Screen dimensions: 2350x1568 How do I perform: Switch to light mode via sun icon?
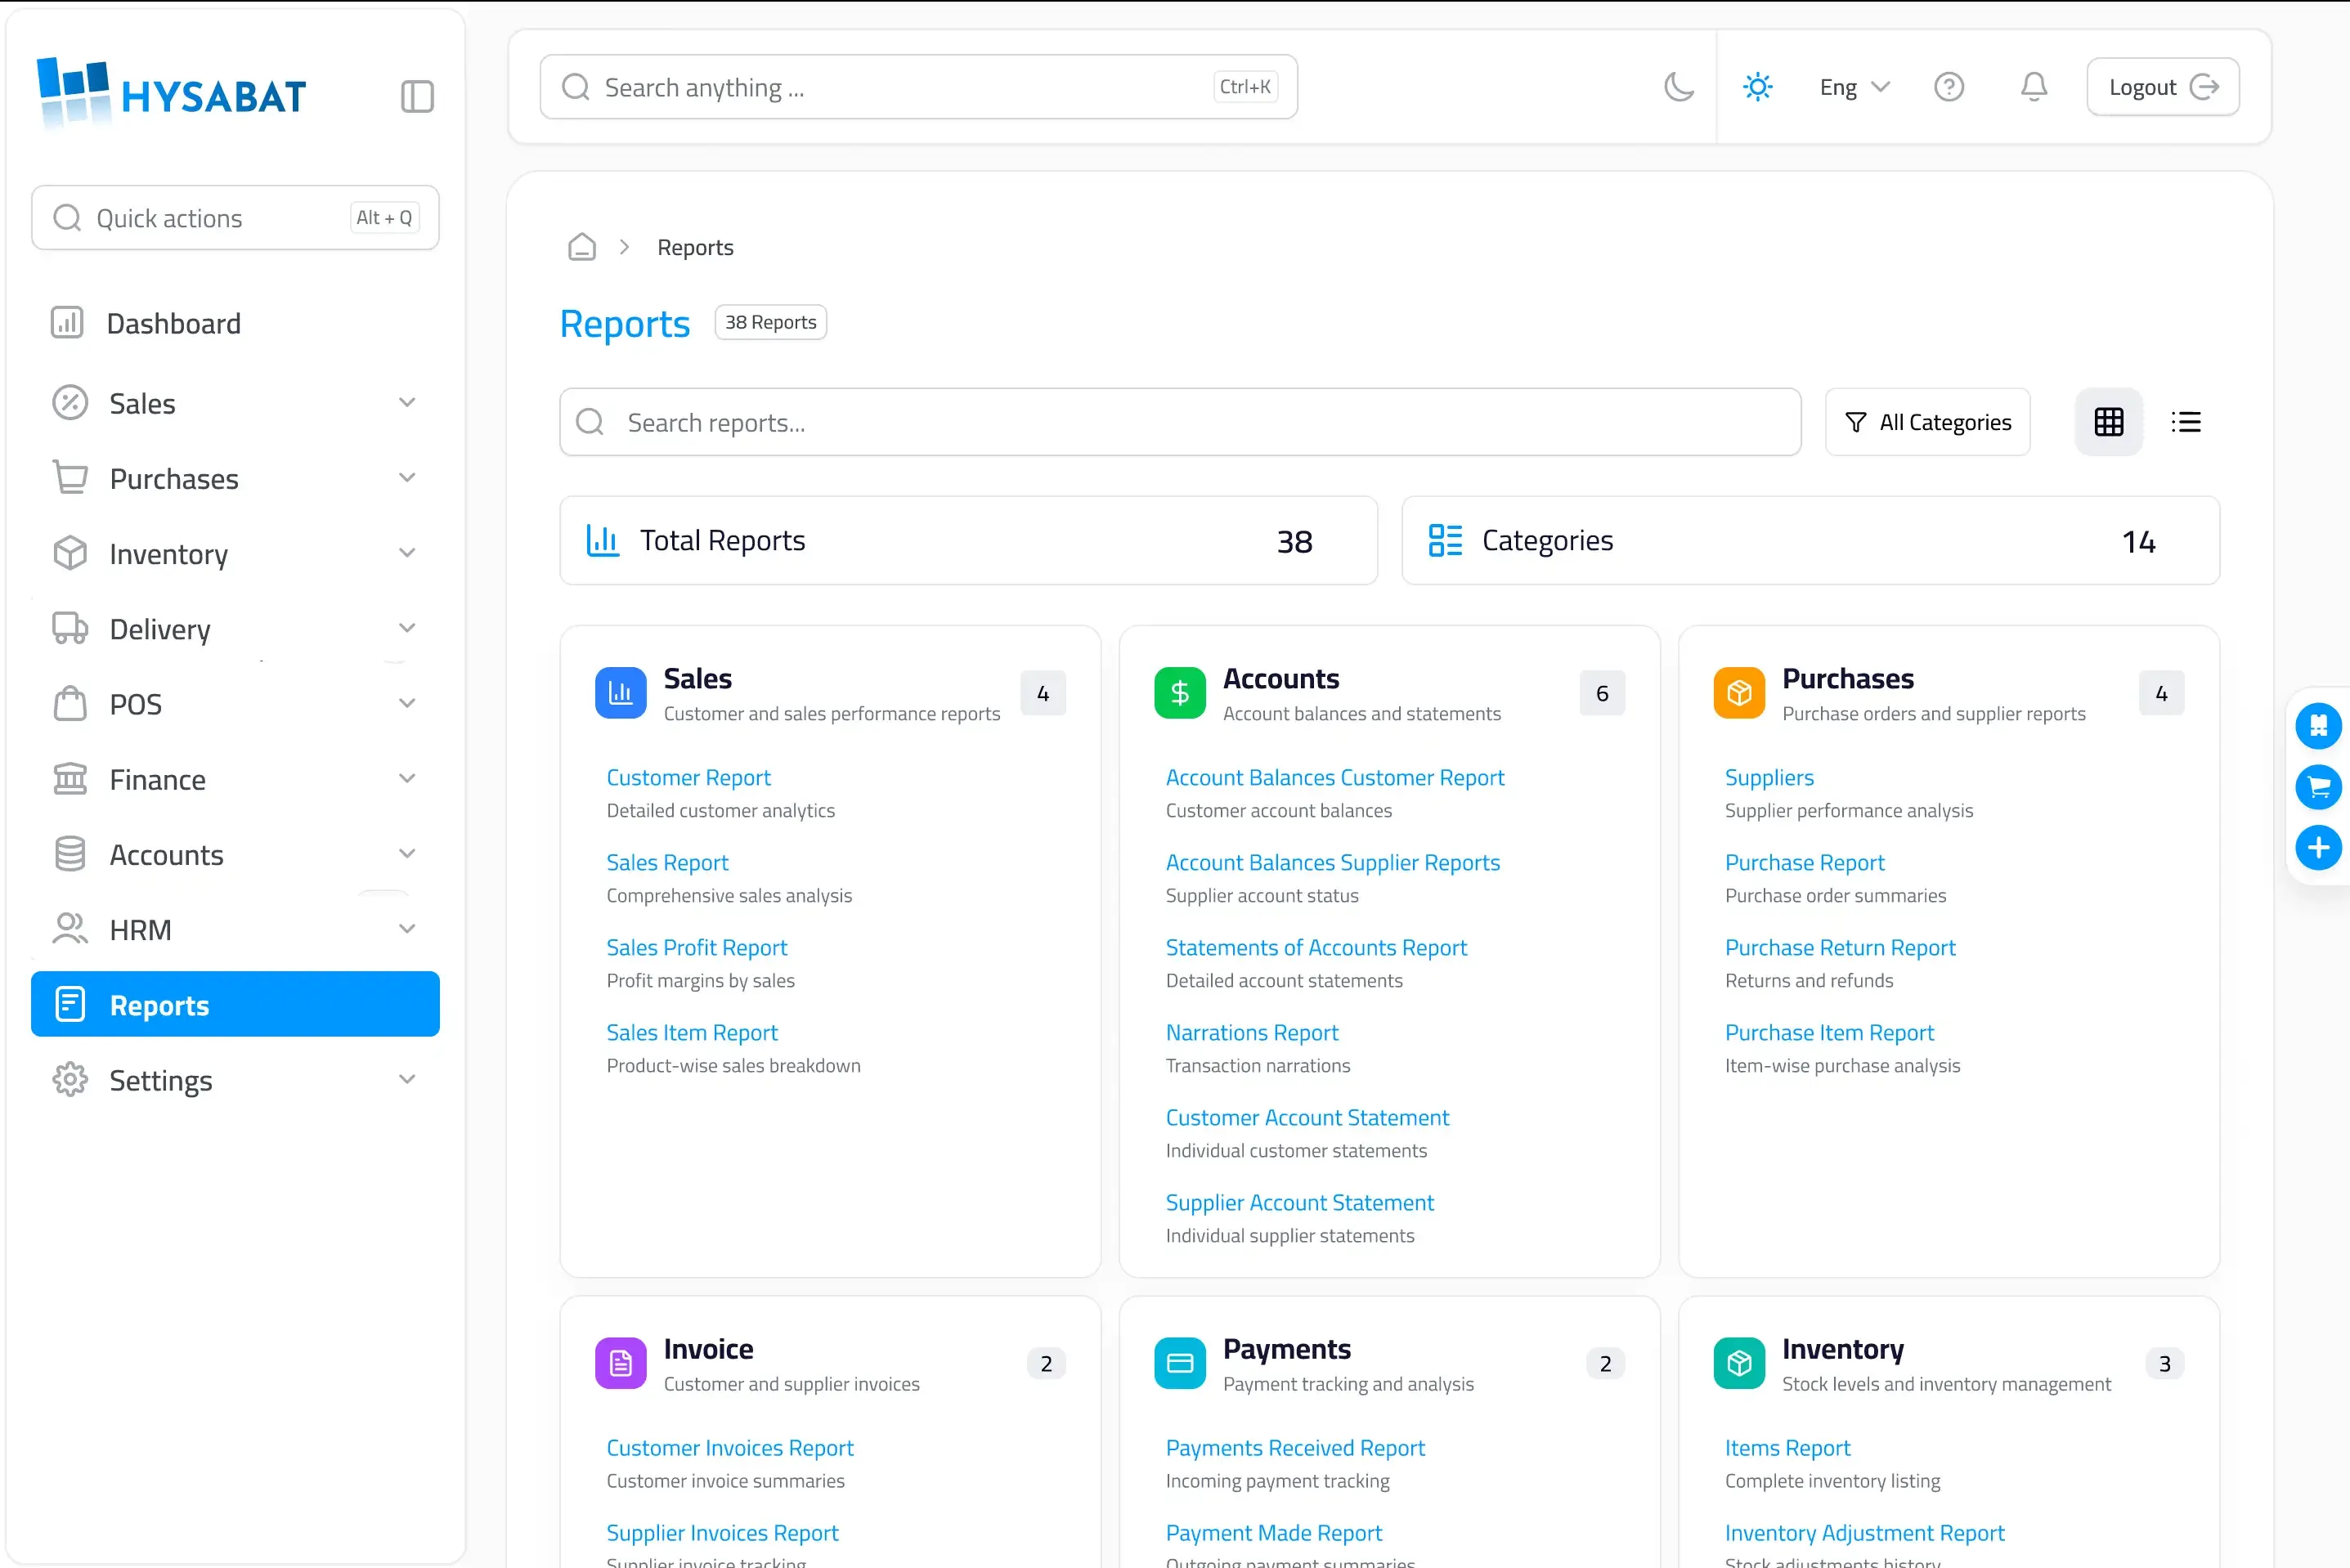pyautogui.click(x=1757, y=87)
